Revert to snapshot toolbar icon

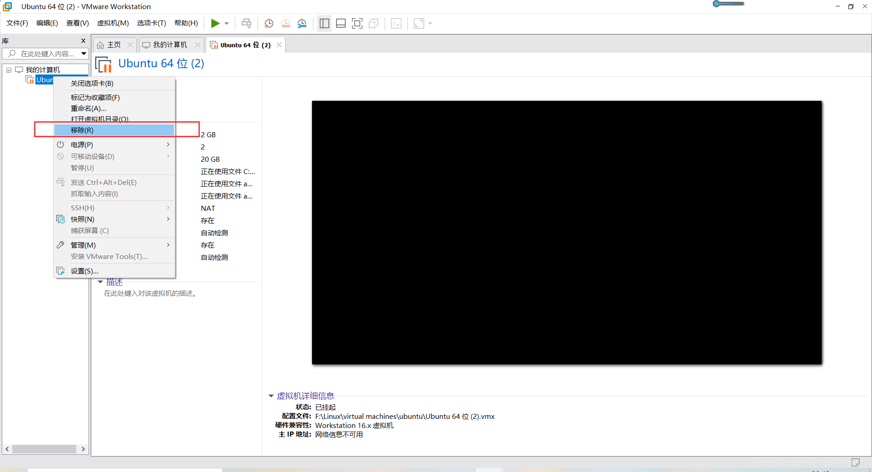(x=285, y=23)
